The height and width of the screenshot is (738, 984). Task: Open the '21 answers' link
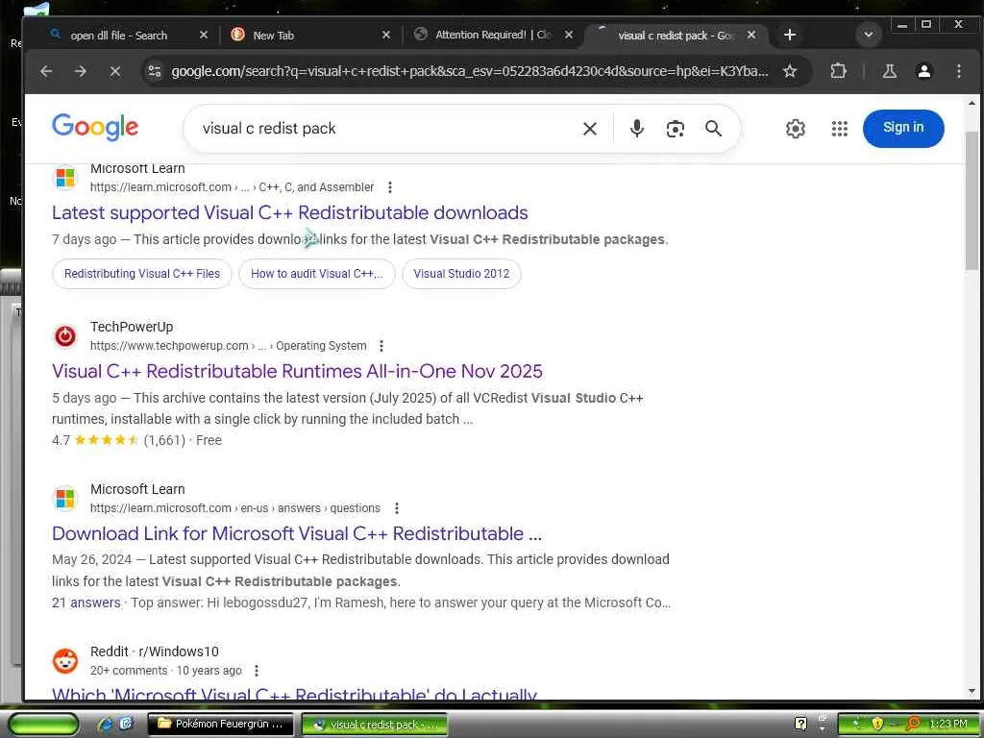[86, 603]
